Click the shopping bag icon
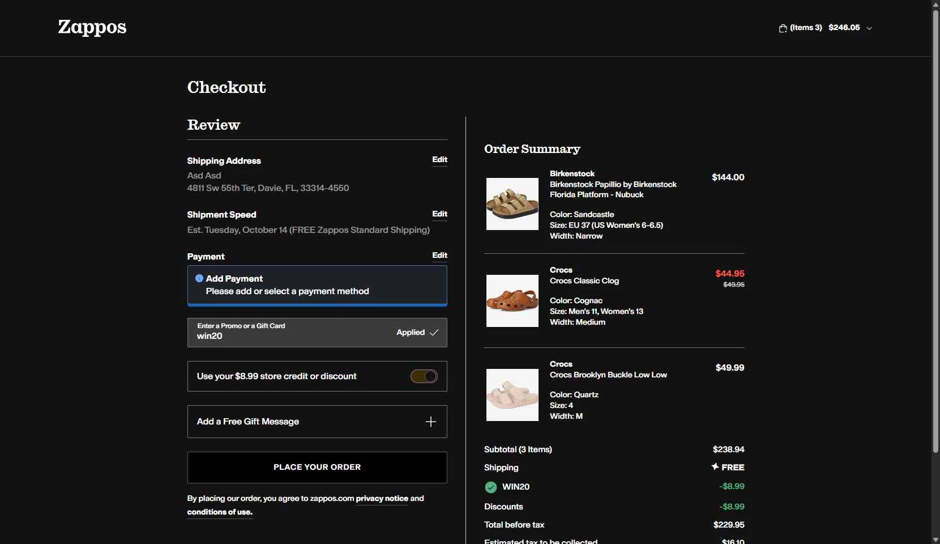 click(x=783, y=28)
